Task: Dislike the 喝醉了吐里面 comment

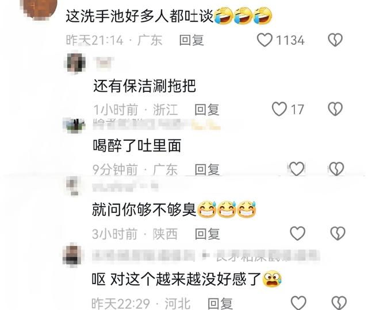Action: 337,169
